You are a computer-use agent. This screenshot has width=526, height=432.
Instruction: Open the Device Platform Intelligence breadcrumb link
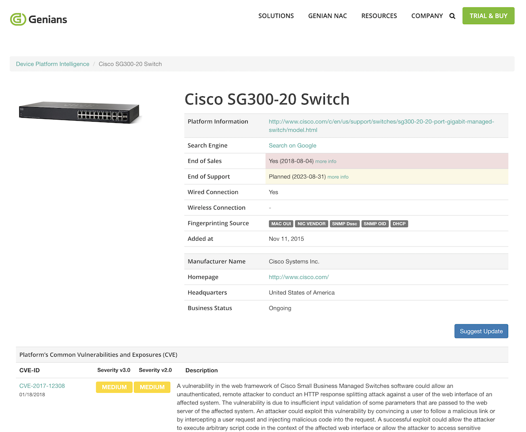(52, 64)
